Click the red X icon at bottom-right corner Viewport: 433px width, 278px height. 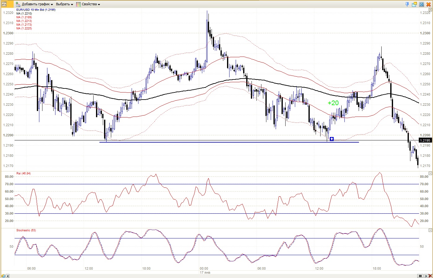430,276
